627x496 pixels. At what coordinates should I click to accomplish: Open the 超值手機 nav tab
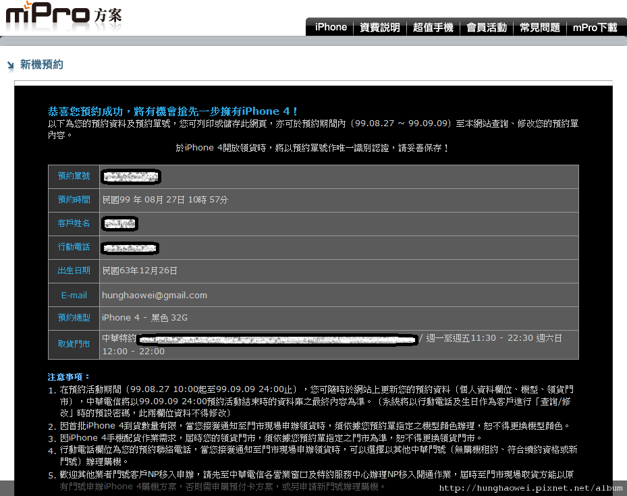(x=433, y=27)
